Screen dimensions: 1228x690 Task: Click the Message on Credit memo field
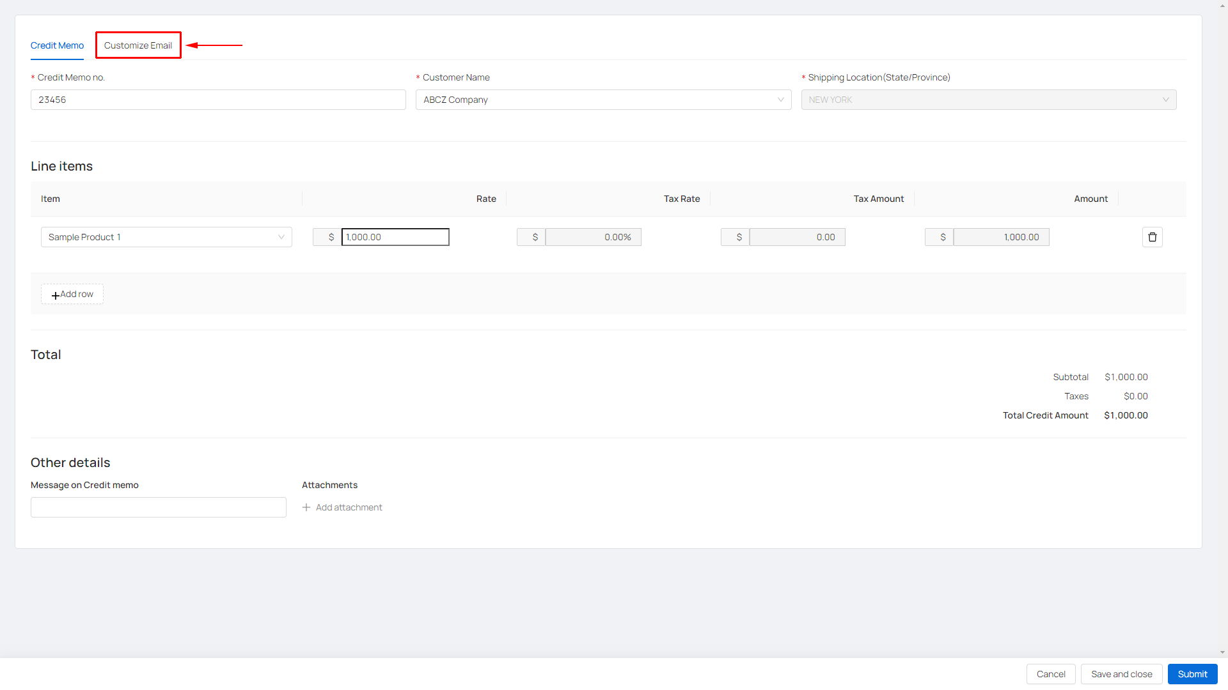[158, 507]
